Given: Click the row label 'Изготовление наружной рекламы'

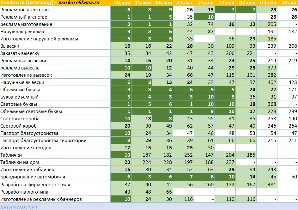Looking at the screenshot, I should 39,39.
